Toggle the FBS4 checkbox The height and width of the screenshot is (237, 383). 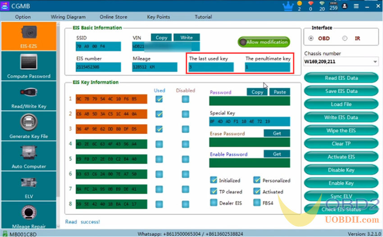(x=257, y=203)
